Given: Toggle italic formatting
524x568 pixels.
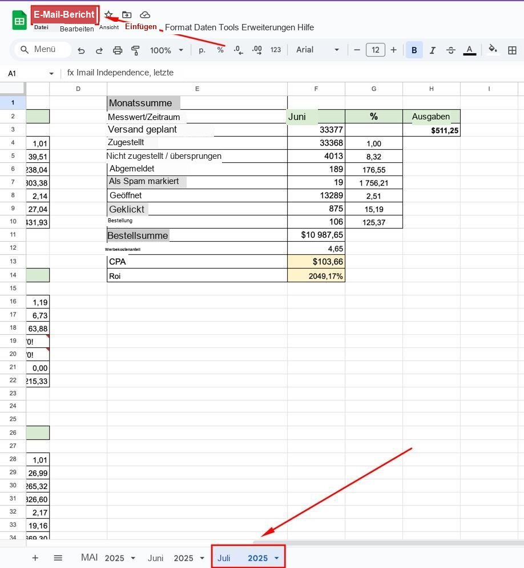Looking at the screenshot, I should click(x=433, y=50).
